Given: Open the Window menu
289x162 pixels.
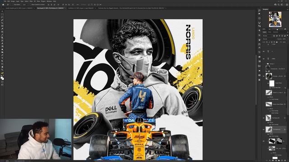Looking at the screenshot, I should click(49, 1).
